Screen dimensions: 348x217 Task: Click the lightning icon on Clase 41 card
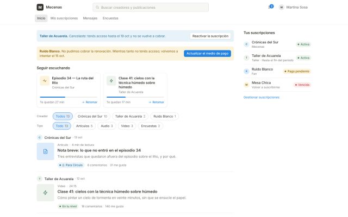click(111, 81)
